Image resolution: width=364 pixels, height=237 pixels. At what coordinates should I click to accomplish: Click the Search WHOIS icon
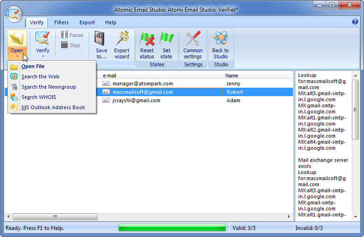pos(14,97)
